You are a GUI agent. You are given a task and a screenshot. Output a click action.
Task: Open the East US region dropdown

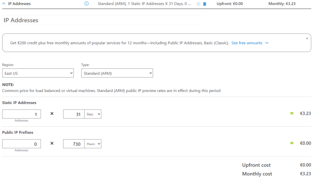(x=38, y=73)
